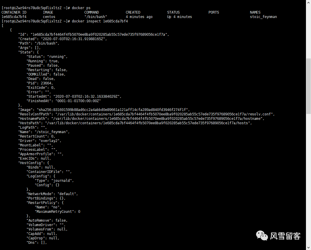Click the "LogPath": "" line

33,128
